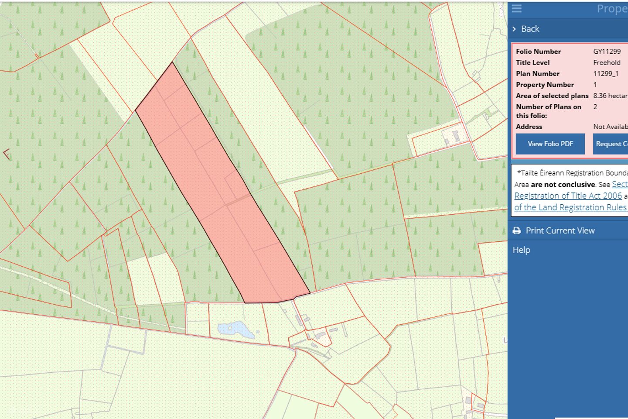This screenshot has height=419, width=628.
Task: Open the Land Registration Rules link
Action: [x=570, y=207]
